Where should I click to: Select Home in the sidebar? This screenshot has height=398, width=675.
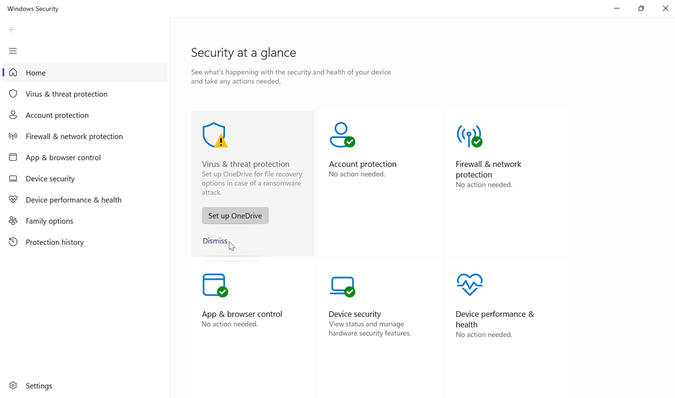tap(35, 73)
